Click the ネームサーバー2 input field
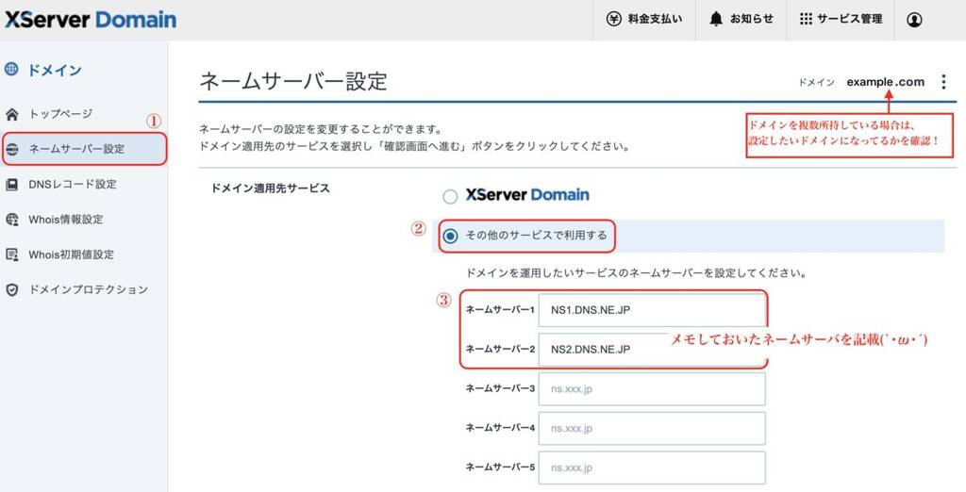This screenshot has height=492, width=966. [x=652, y=349]
